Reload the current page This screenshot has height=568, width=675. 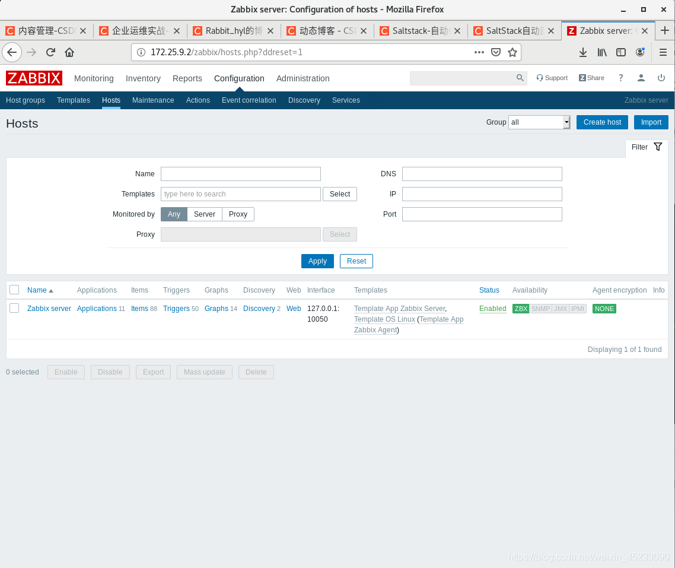point(50,53)
